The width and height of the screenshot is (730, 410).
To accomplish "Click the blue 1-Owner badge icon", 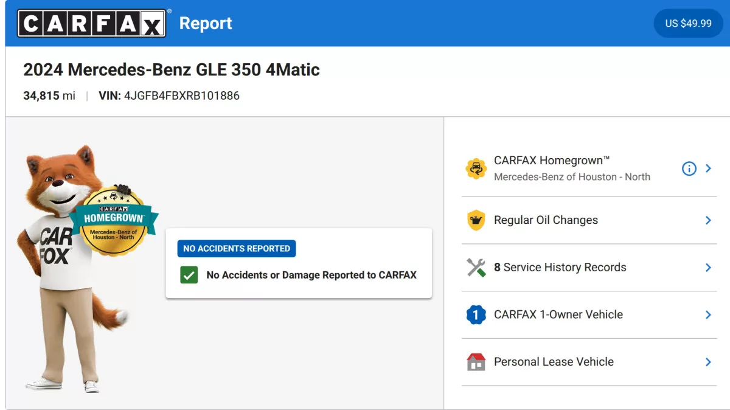I will [476, 314].
